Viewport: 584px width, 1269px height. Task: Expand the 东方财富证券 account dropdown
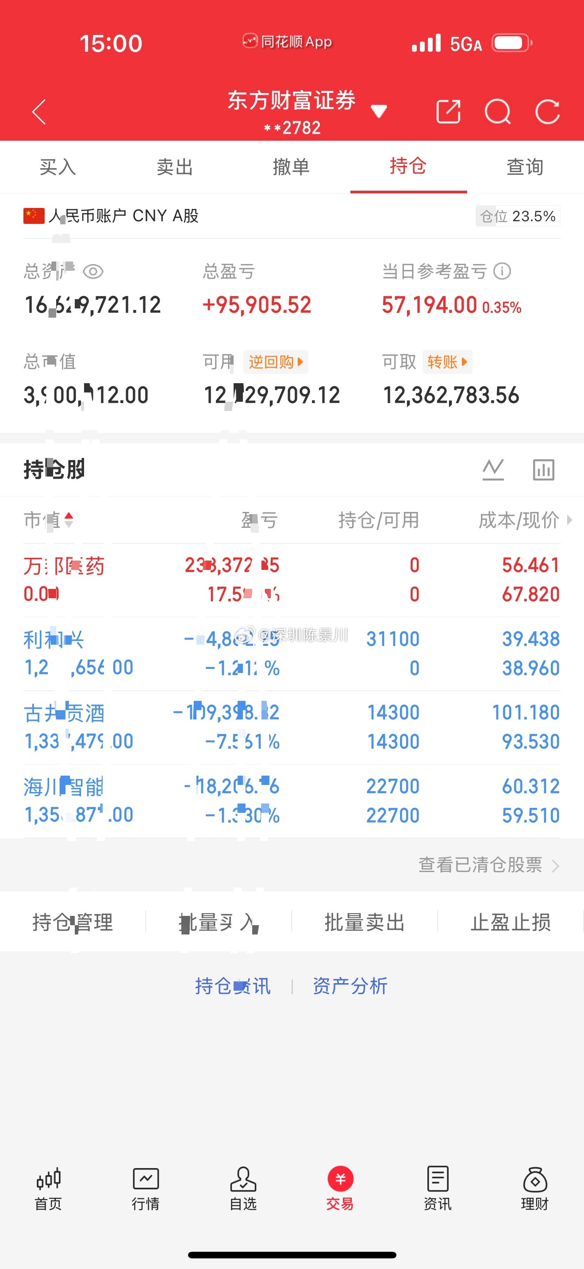pyautogui.click(x=379, y=112)
